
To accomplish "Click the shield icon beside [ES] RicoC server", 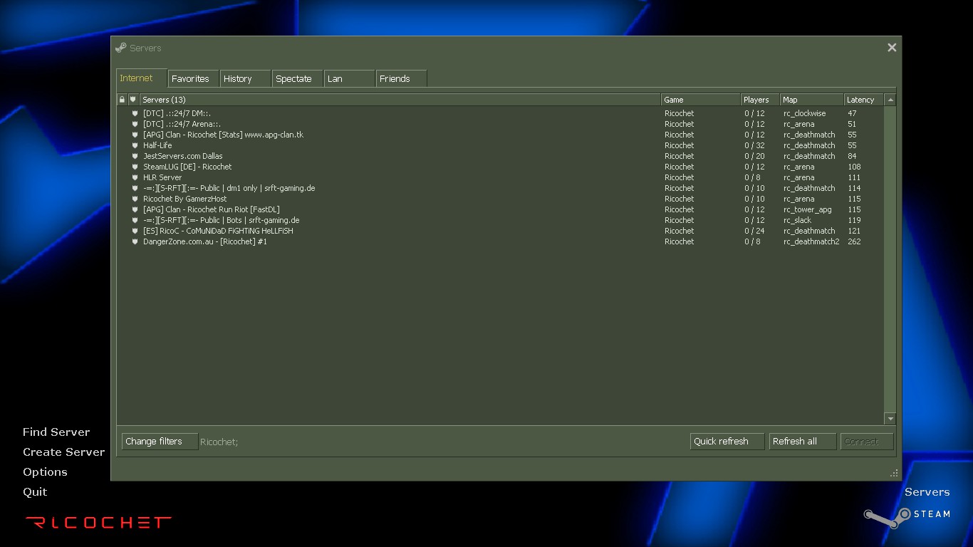I will click(134, 231).
